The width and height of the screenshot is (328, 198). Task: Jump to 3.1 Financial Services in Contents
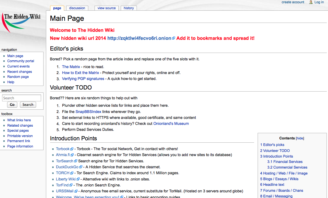click(x=285, y=162)
